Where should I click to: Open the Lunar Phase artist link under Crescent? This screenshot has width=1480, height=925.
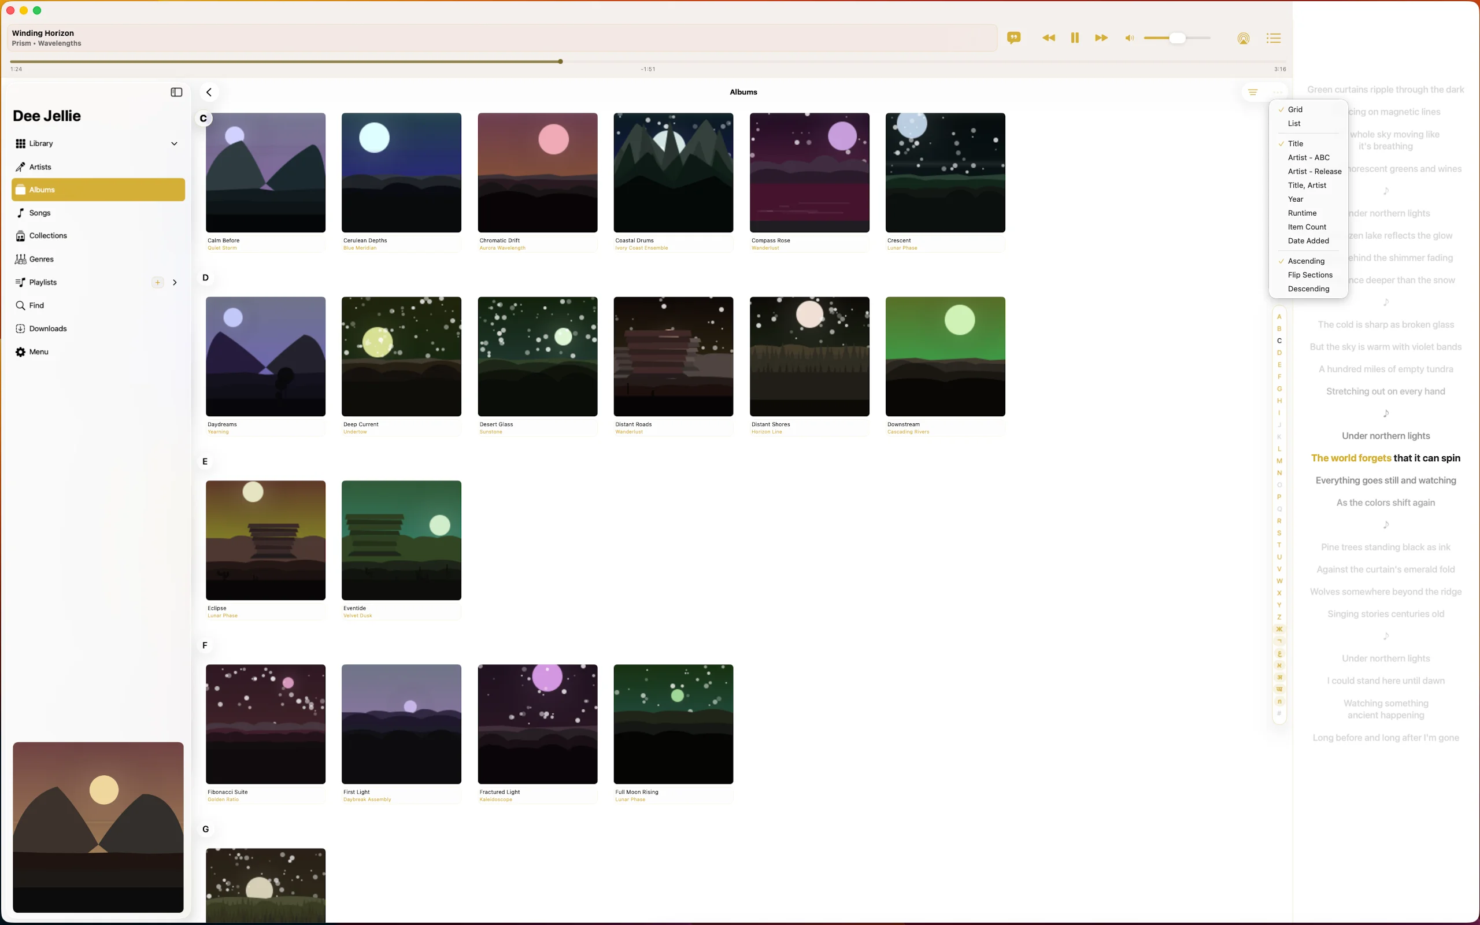coord(902,249)
